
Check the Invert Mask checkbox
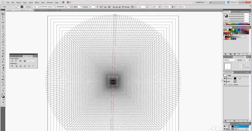(241, 67)
